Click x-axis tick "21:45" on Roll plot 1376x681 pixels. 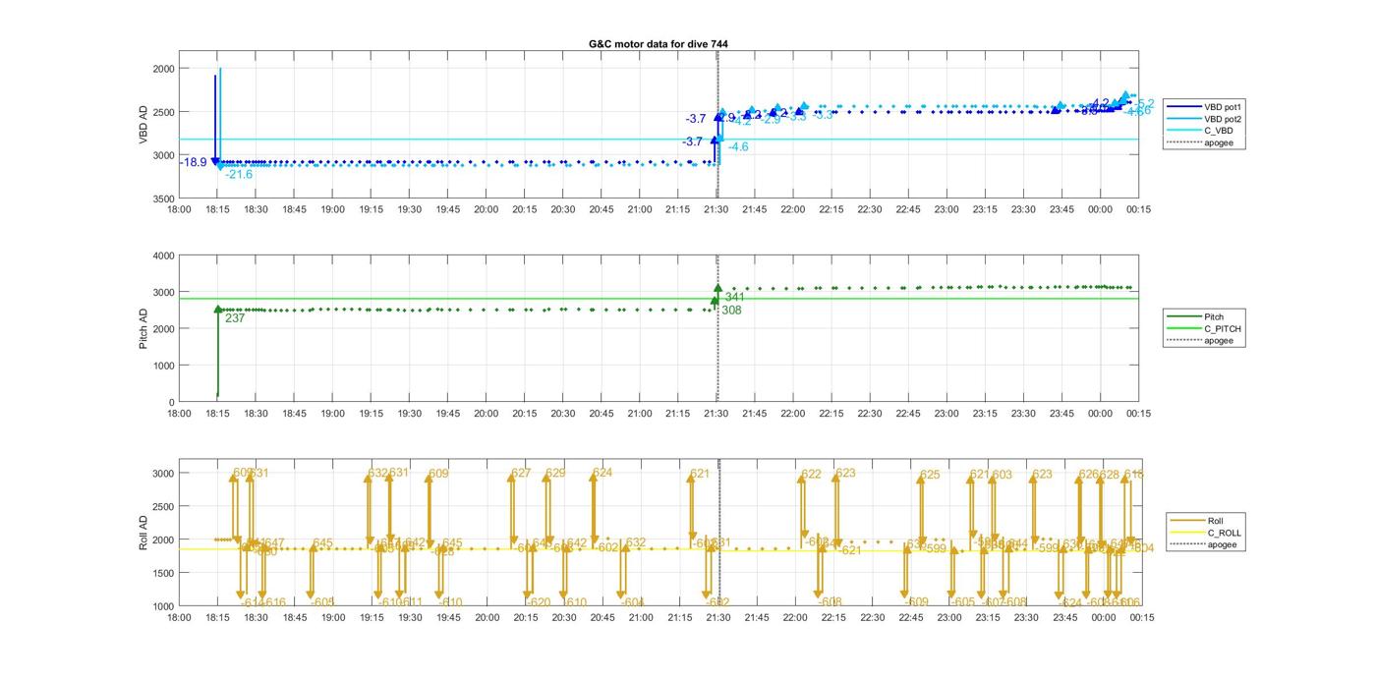tap(757, 617)
